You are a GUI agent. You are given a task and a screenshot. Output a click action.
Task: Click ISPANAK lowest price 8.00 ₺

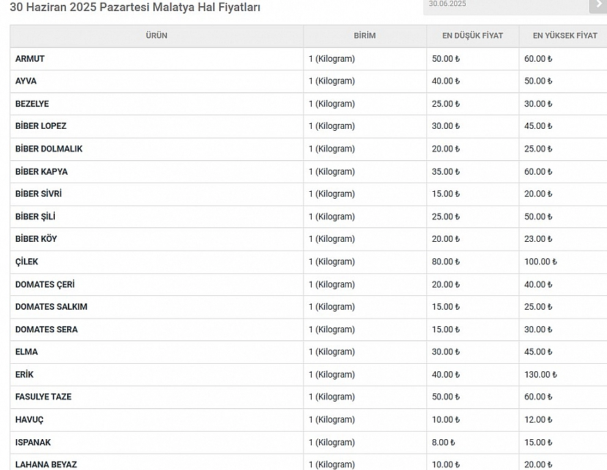pyautogui.click(x=443, y=442)
